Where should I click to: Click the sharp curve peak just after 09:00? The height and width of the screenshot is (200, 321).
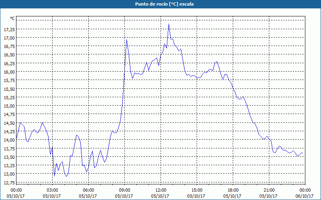tap(127, 40)
